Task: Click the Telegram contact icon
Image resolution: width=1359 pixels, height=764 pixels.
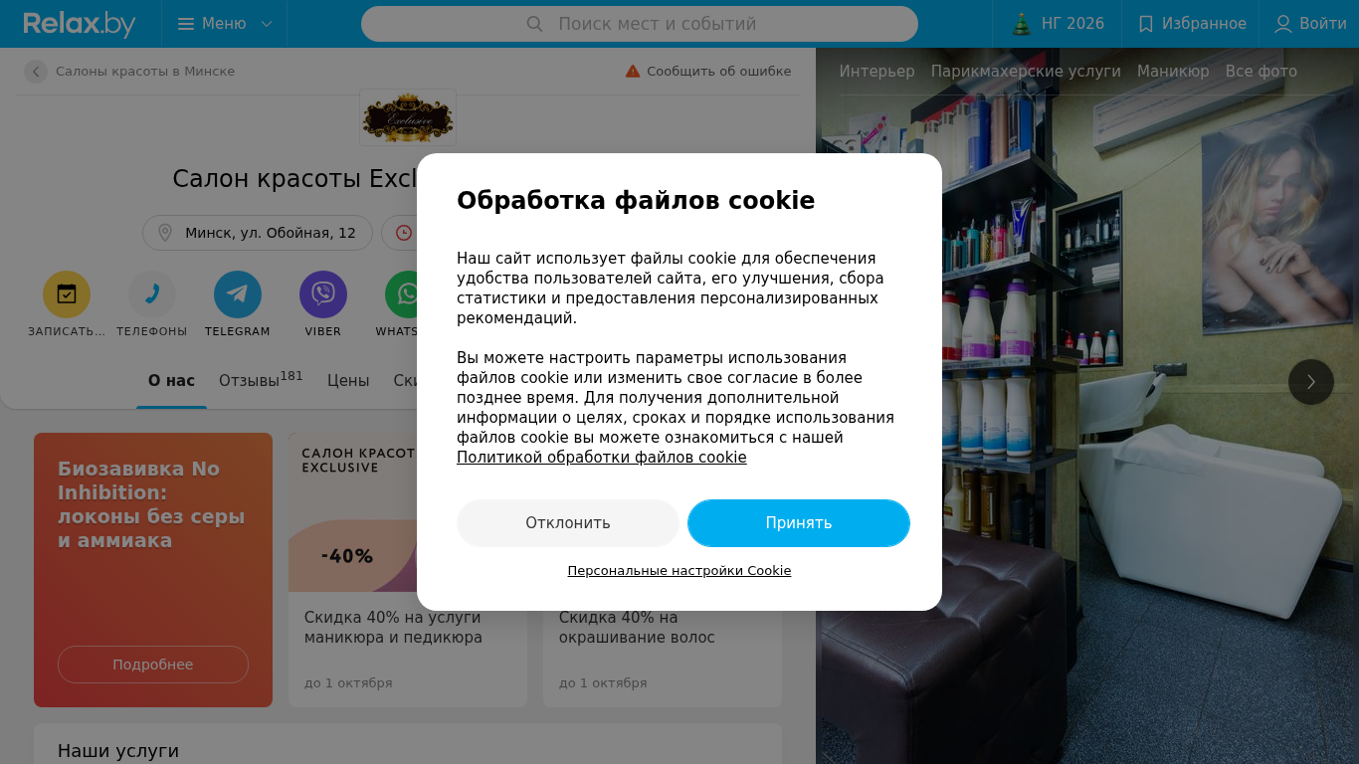Action: coord(238,294)
